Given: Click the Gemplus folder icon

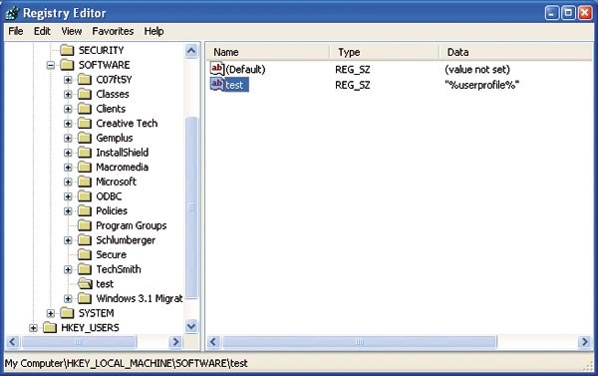Looking at the screenshot, I should [x=85, y=138].
